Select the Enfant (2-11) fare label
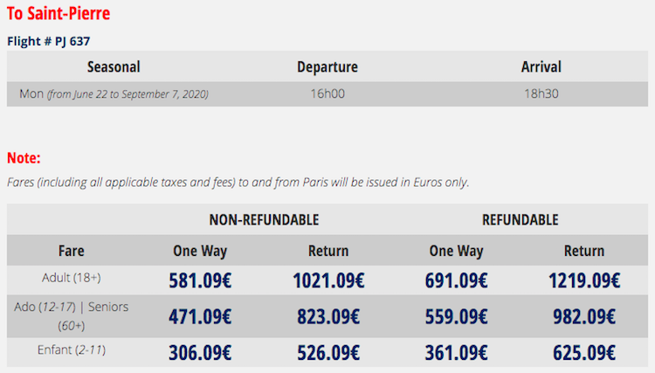The width and height of the screenshot is (655, 373). (x=72, y=349)
